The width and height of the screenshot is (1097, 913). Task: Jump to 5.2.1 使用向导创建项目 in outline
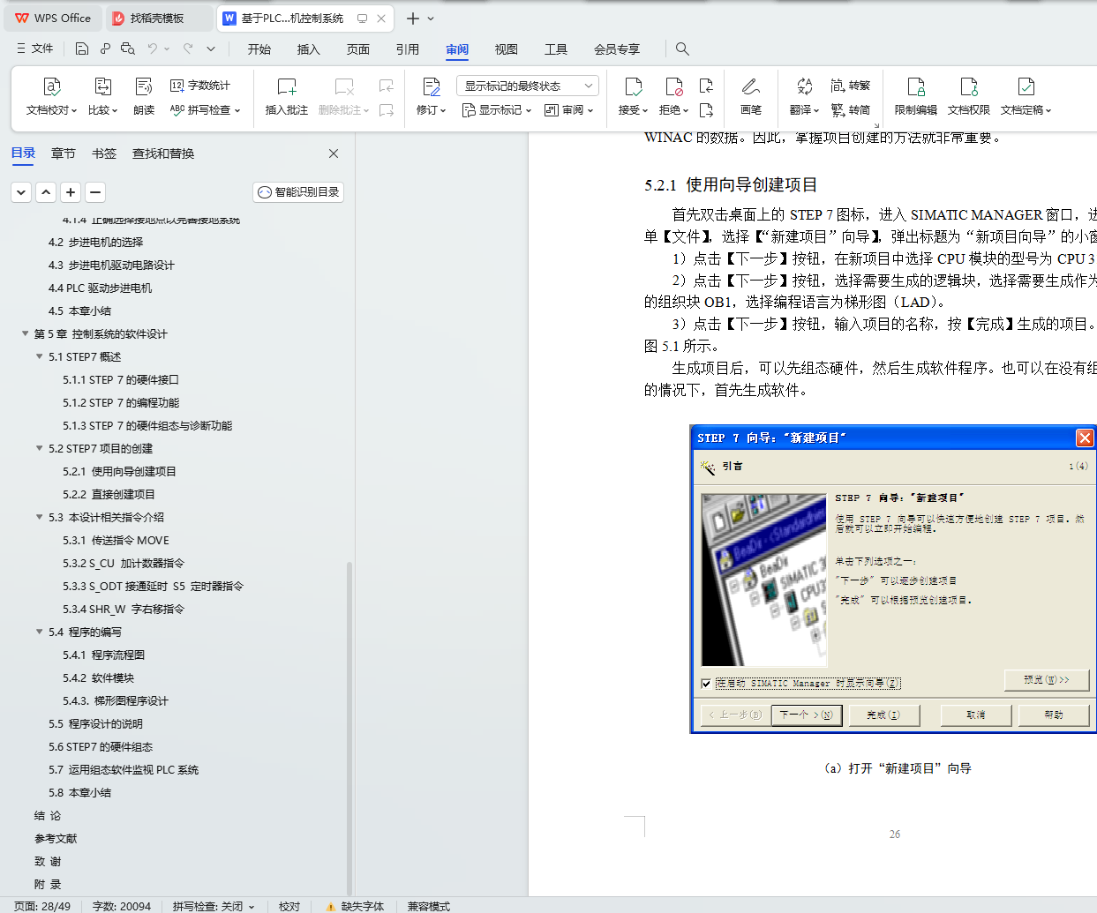[119, 471]
